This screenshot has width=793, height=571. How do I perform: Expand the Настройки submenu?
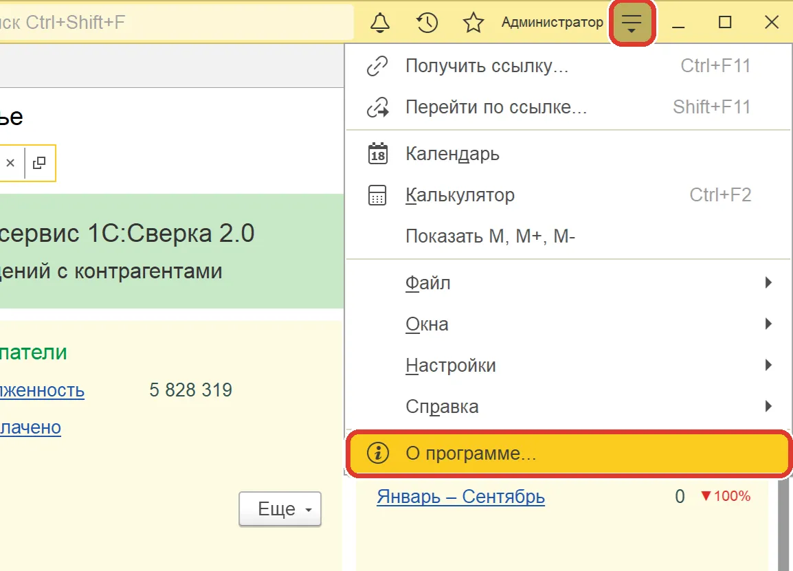tap(568, 365)
